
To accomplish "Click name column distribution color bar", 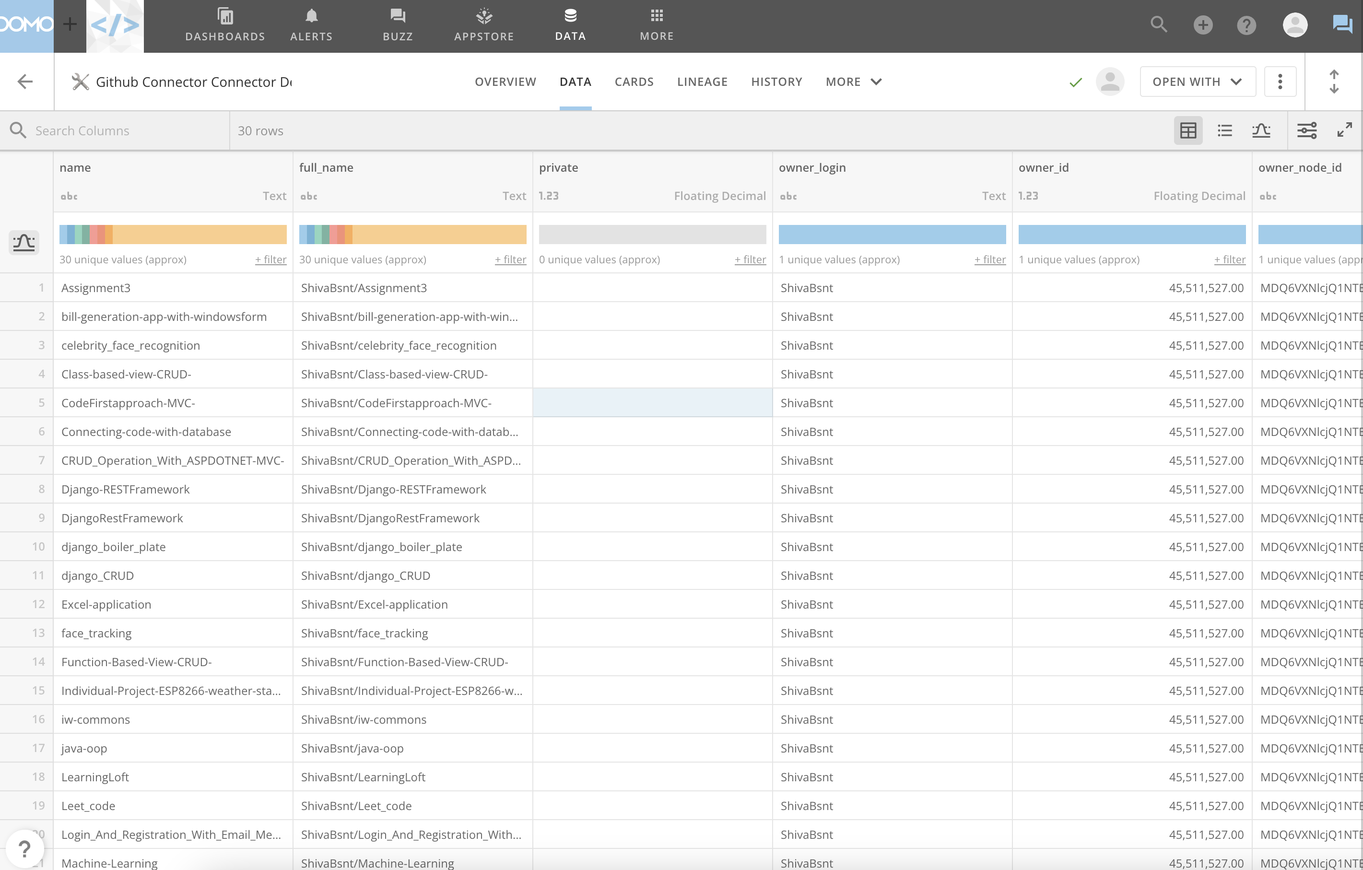I will (x=173, y=235).
